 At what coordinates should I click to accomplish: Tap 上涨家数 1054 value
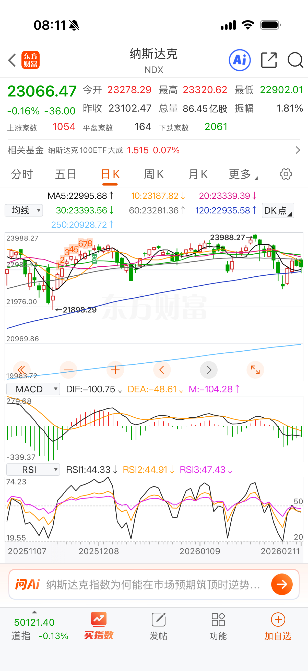(64, 127)
